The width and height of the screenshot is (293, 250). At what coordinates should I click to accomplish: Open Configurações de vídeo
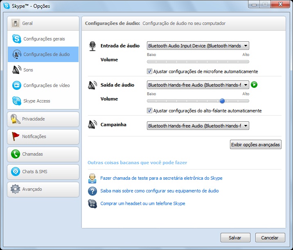tap(43, 85)
